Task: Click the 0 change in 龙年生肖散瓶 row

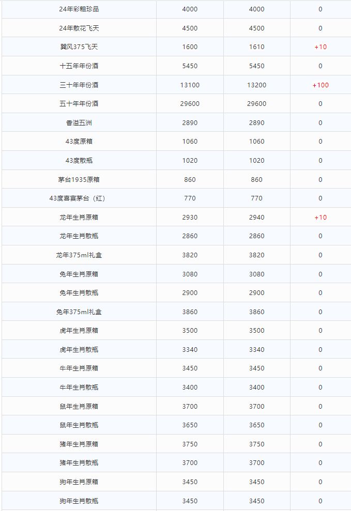Action: [321, 236]
